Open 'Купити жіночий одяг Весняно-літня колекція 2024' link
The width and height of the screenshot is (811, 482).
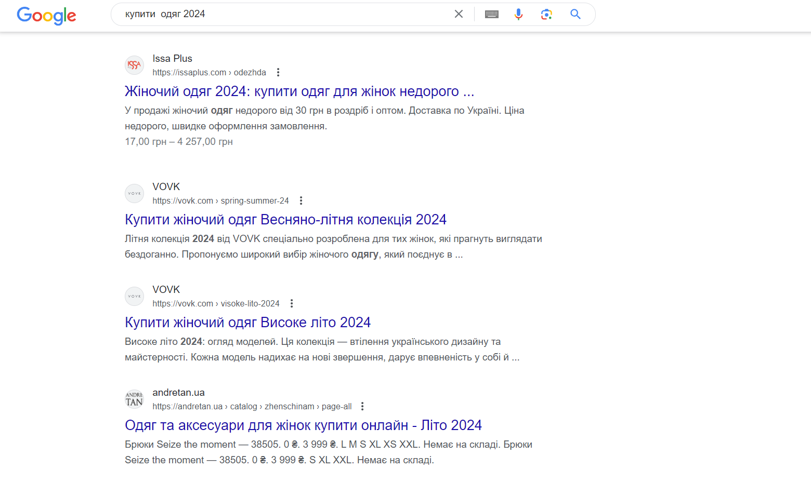[x=285, y=220]
